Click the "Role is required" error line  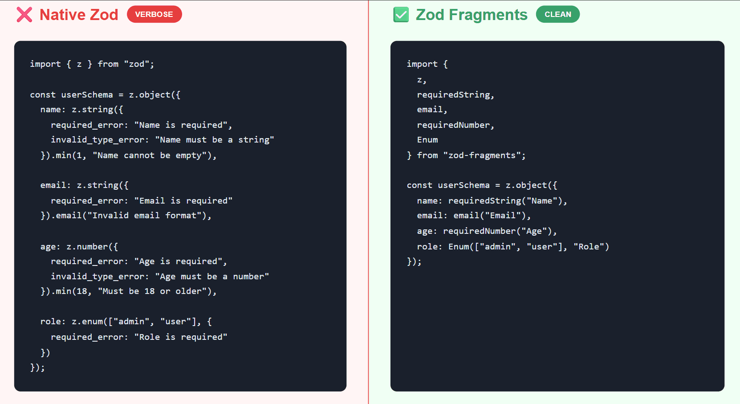pyautogui.click(x=139, y=337)
